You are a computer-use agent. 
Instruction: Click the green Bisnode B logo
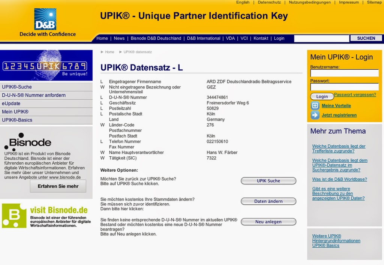click(x=14, y=216)
